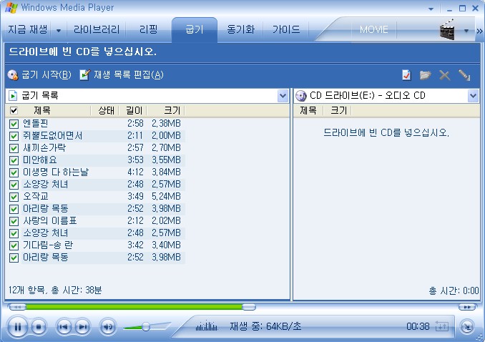This screenshot has width=485, height=342.
Task: Open the 지금 재생 dropdown arrow
Action: tap(59, 30)
